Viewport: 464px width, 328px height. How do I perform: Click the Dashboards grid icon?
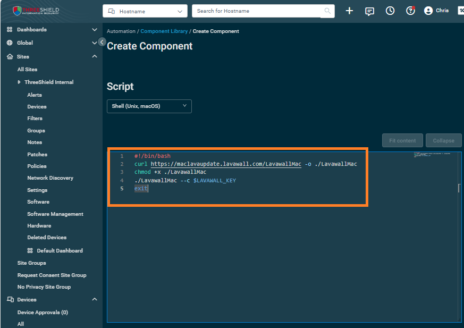coord(10,30)
